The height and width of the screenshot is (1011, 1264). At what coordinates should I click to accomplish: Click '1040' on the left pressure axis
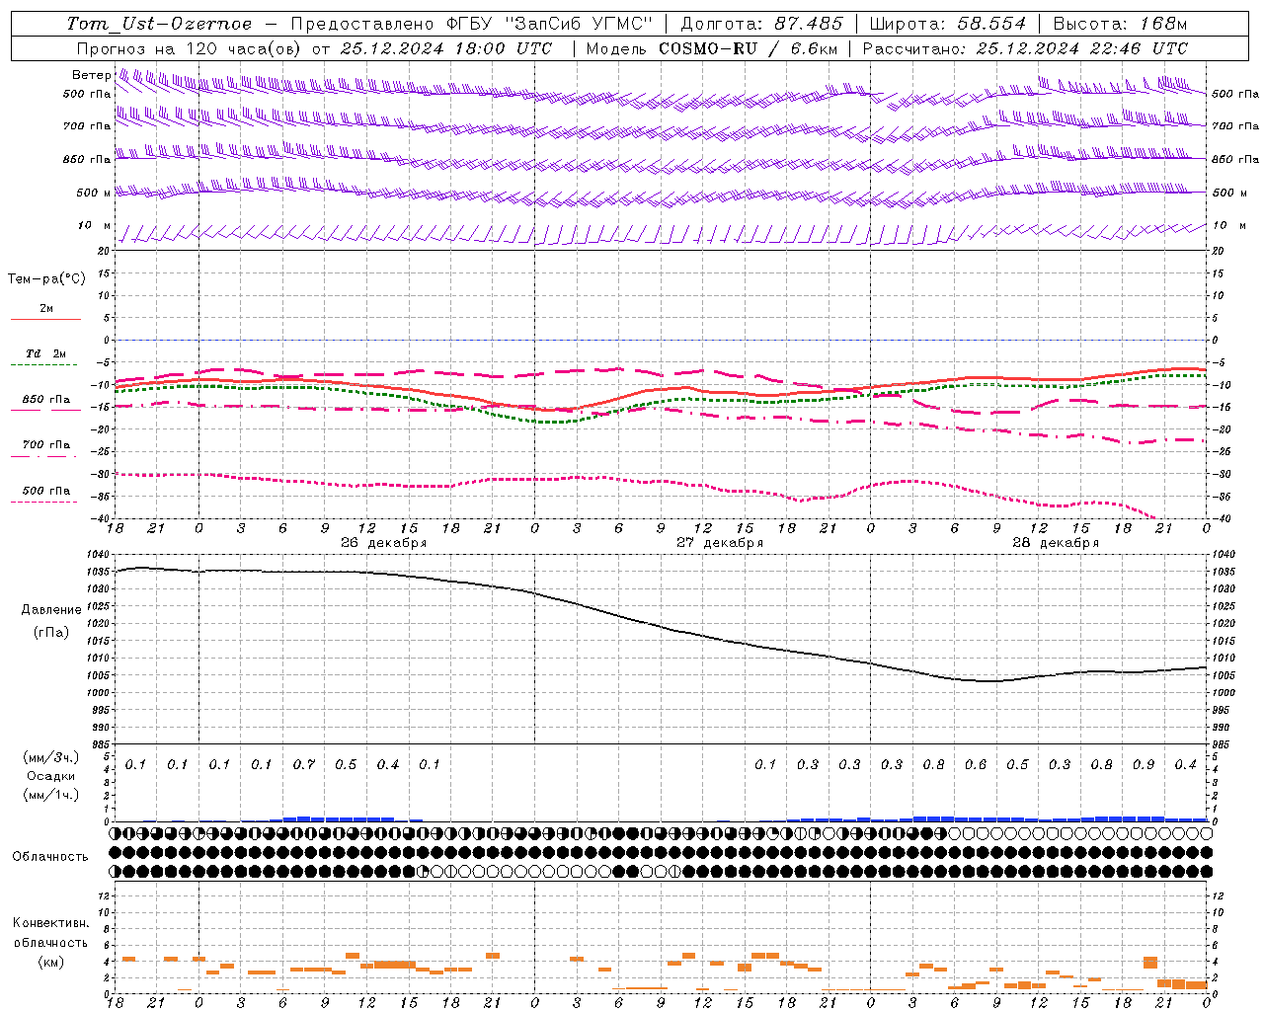(99, 555)
